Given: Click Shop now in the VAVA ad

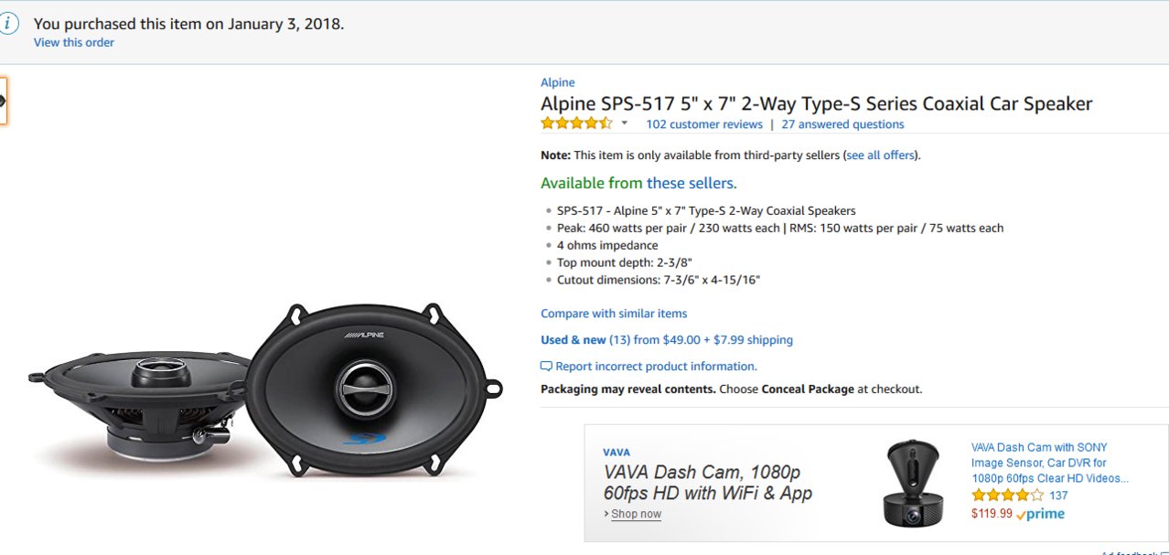Looking at the screenshot, I should [636, 514].
